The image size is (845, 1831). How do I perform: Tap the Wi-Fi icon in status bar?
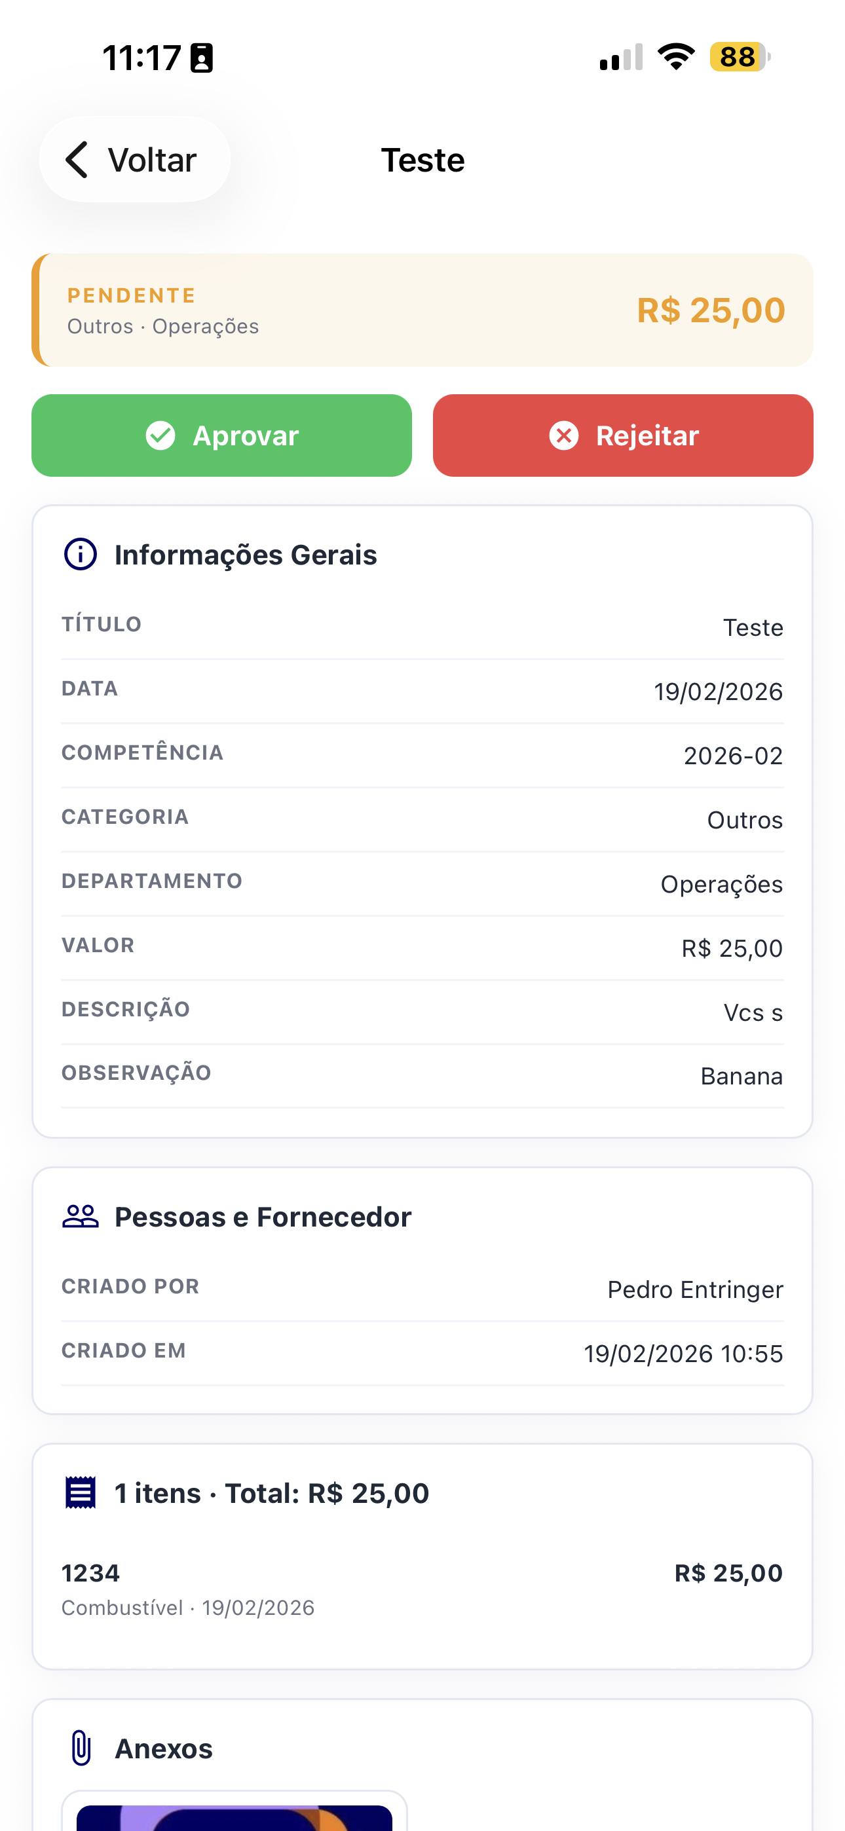pyautogui.click(x=676, y=57)
